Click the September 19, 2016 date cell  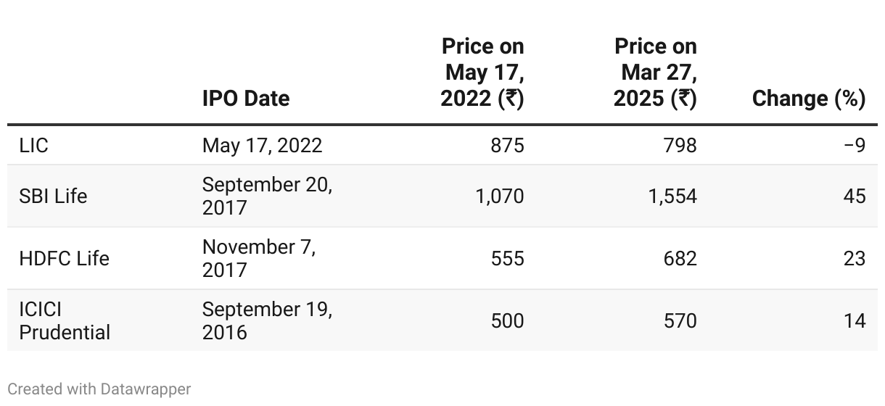click(x=267, y=320)
